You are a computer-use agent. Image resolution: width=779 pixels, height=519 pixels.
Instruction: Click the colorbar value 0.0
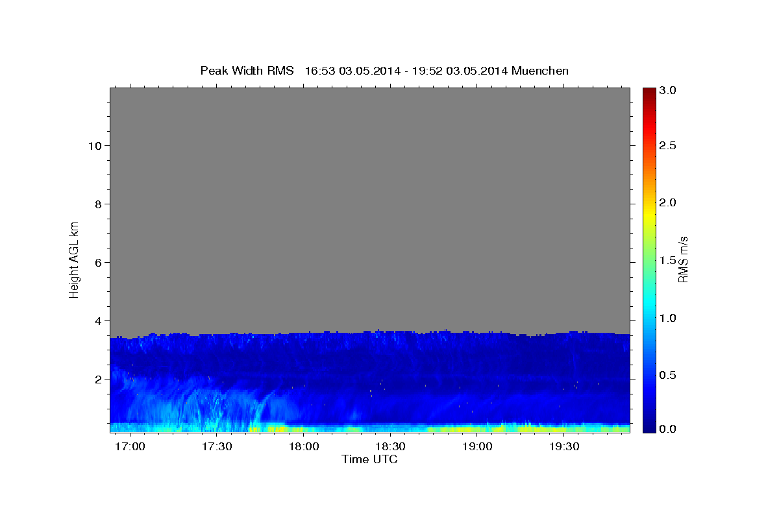(x=669, y=429)
